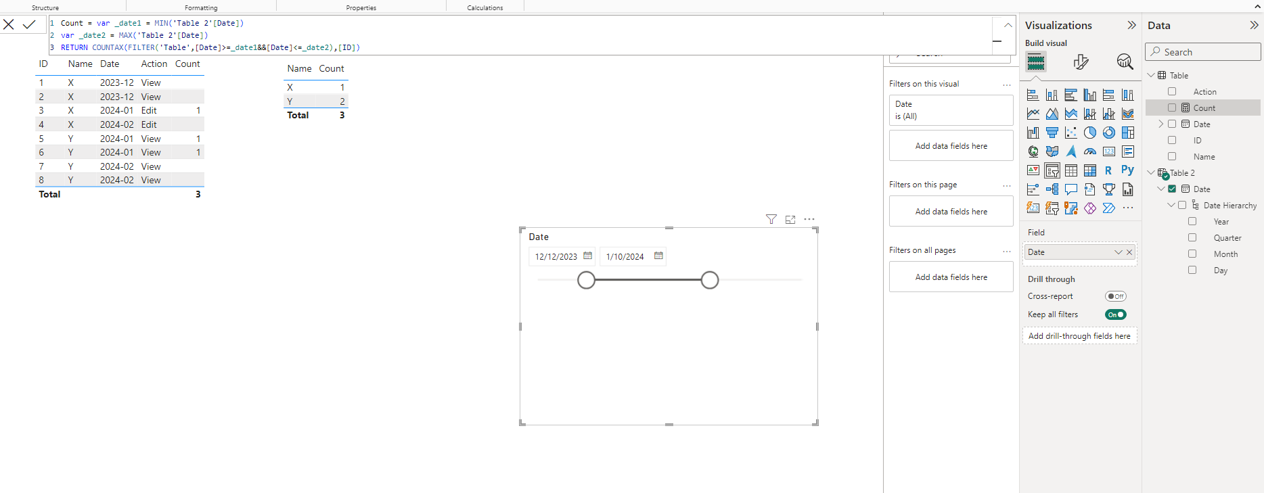This screenshot has height=493, width=1264.
Task: Commit the DAX formula with the checkmark
Action: (29, 24)
